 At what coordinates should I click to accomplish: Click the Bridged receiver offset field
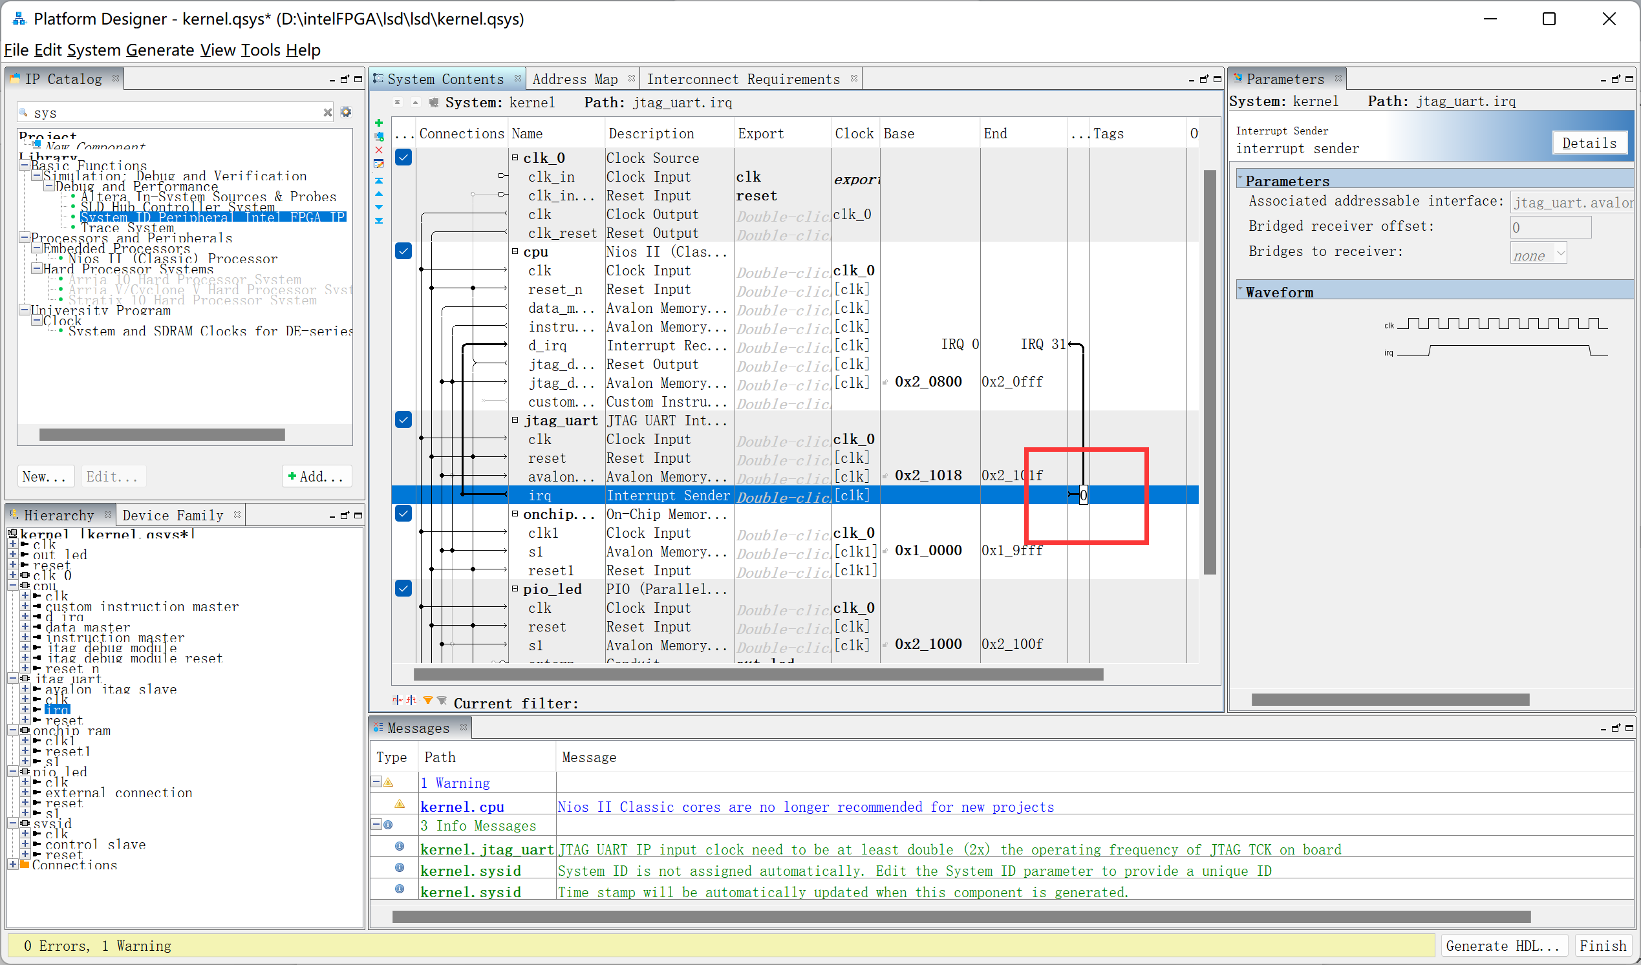(x=1550, y=228)
